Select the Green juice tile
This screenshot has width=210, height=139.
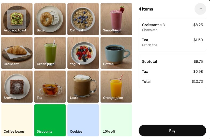pyautogui.click(x=50, y=53)
